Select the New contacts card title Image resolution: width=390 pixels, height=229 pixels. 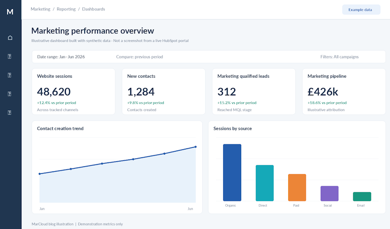coord(141,76)
